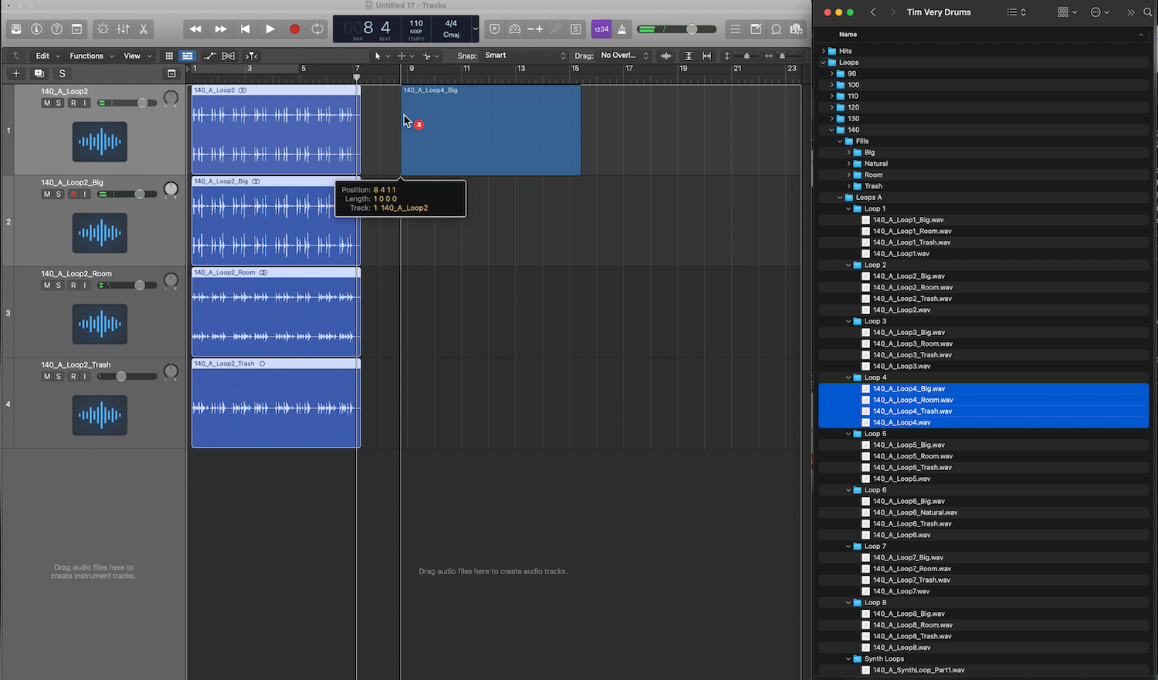This screenshot has width=1158, height=680.
Task: Open the Edit menu in Tracks area
Action: 46,56
